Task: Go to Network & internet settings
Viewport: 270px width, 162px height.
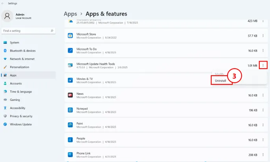Action: 22,59
